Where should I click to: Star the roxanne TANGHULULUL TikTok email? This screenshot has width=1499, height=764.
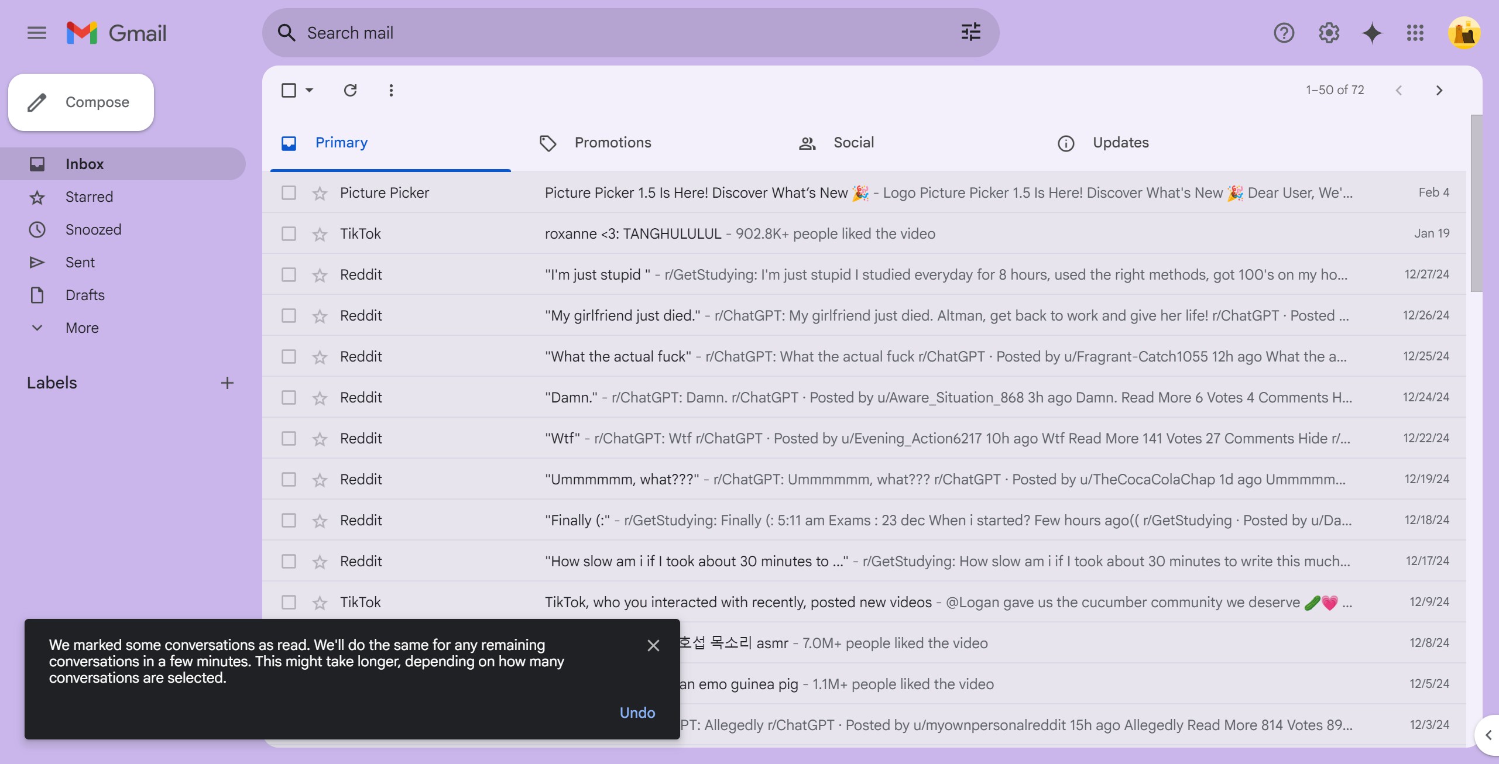(x=320, y=234)
